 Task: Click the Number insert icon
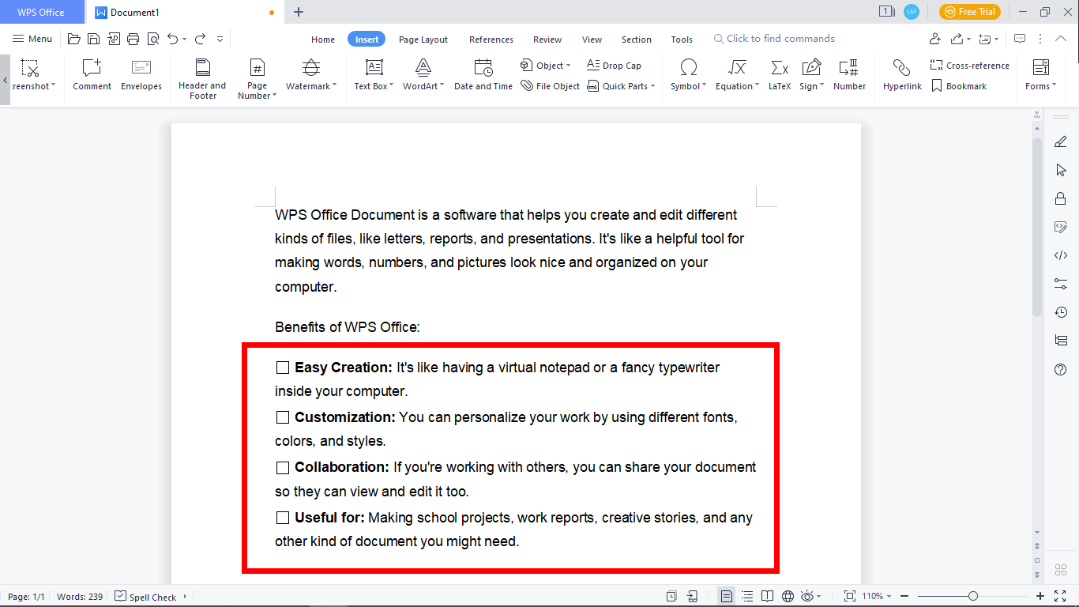click(849, 75)
